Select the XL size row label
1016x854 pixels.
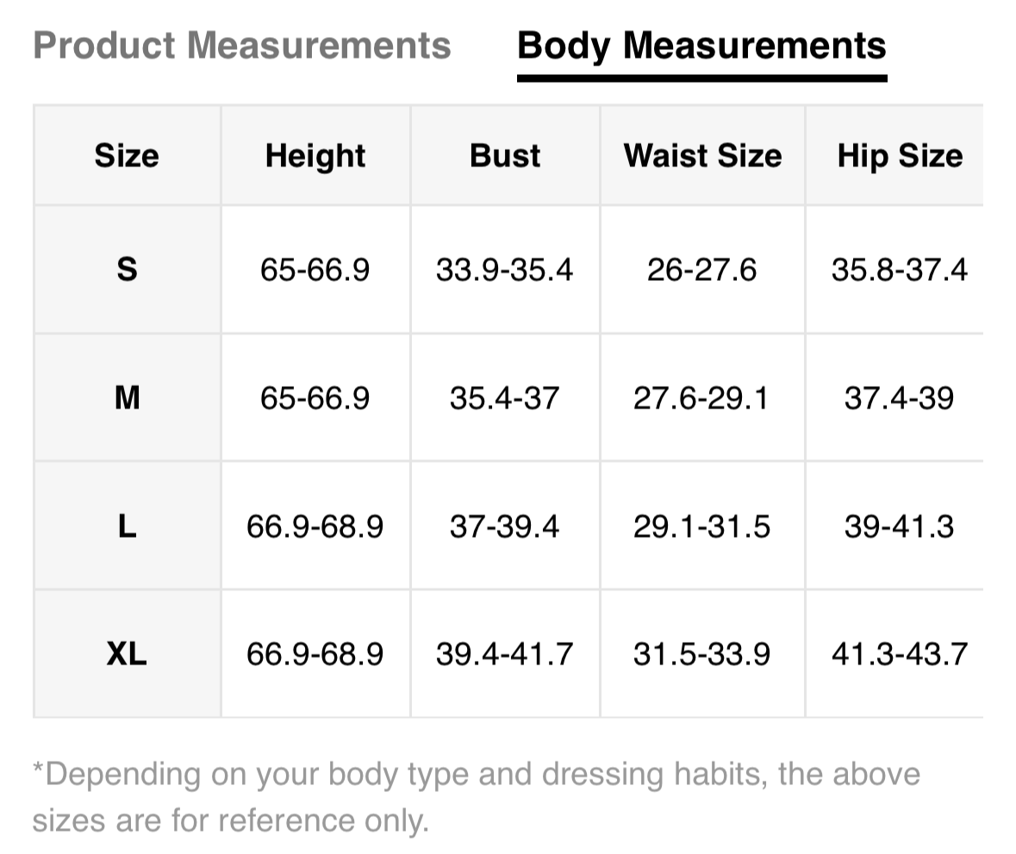(127, 654)
